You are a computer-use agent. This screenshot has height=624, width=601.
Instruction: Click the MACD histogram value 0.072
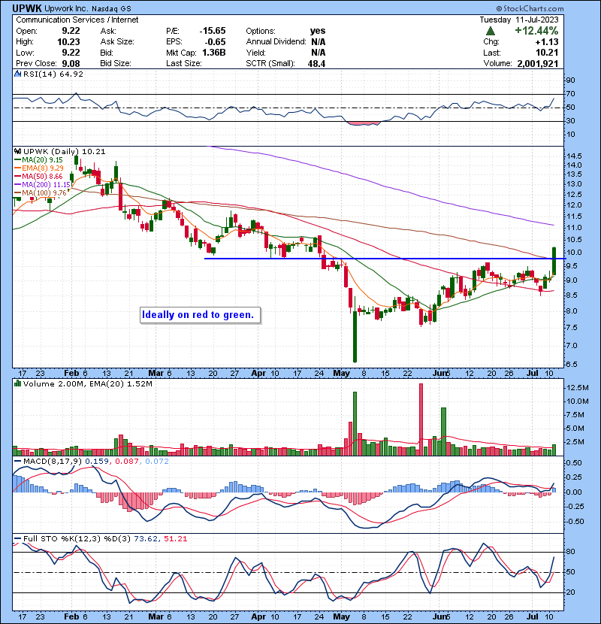click(x=157, y=462)
